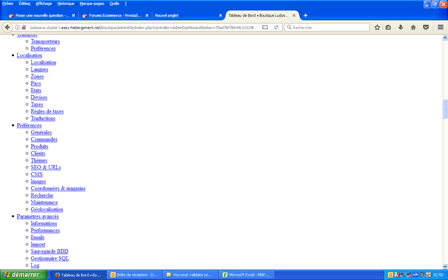Open Traductions link

(x=43, y=118)
